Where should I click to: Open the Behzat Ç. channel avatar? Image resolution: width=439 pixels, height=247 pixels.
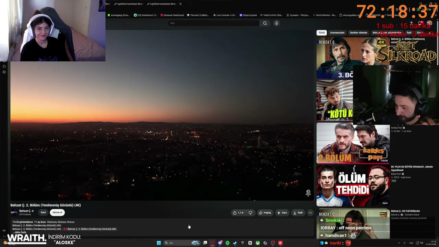14,212
